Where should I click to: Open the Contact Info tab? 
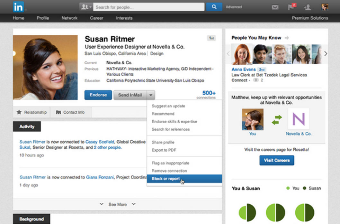point(70,112)
